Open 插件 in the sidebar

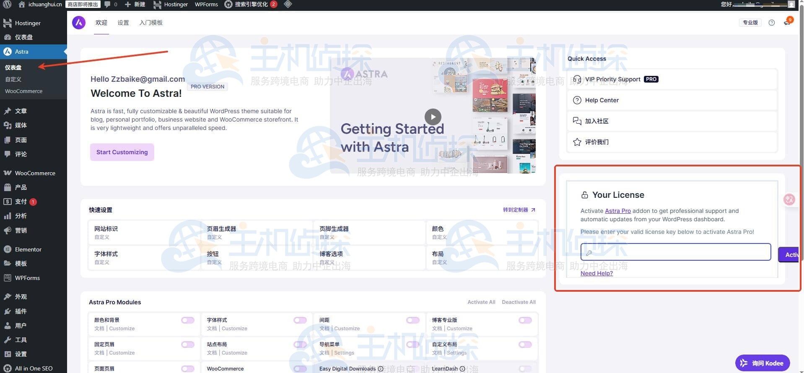click(x=34, y=311)
